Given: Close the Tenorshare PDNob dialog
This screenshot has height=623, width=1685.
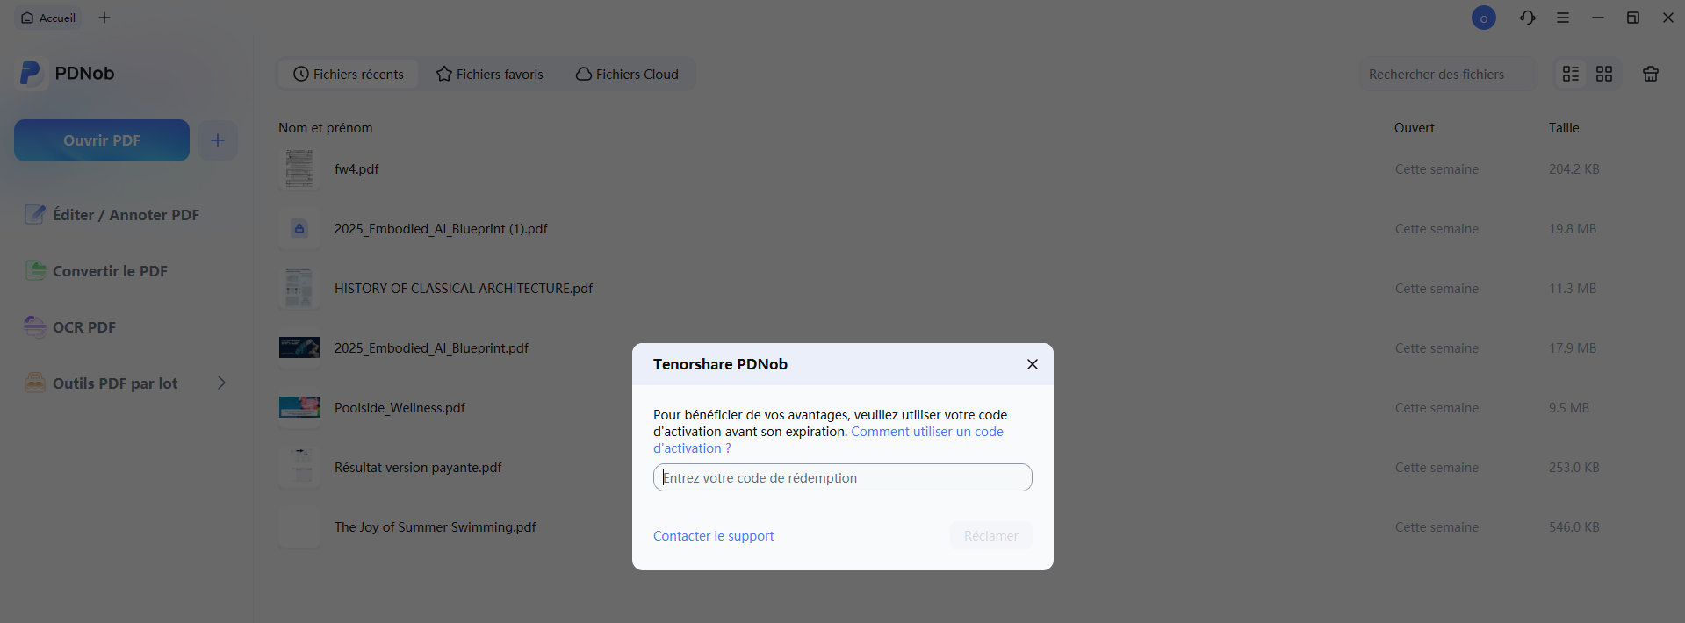Looking at the screenshot, I should click(1033, 364).
